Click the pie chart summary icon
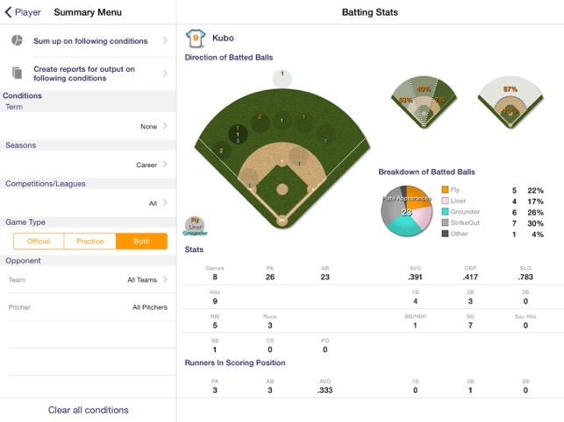 point(17,40)
